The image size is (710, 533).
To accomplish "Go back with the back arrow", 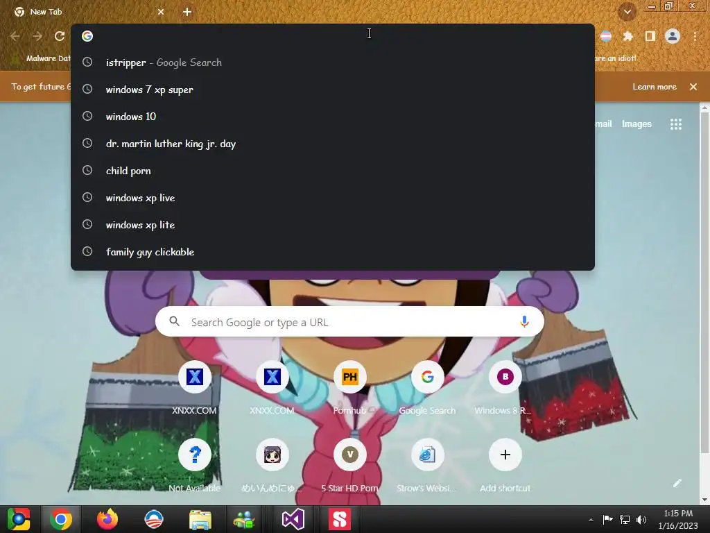I will pyautogui.click(x=15, y=36).
